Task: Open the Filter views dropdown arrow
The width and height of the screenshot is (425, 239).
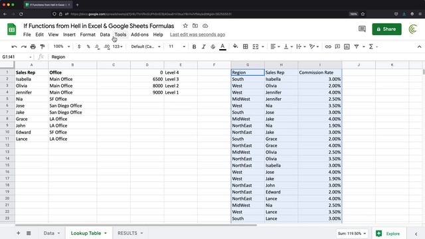Action: [x=363, y=47]
